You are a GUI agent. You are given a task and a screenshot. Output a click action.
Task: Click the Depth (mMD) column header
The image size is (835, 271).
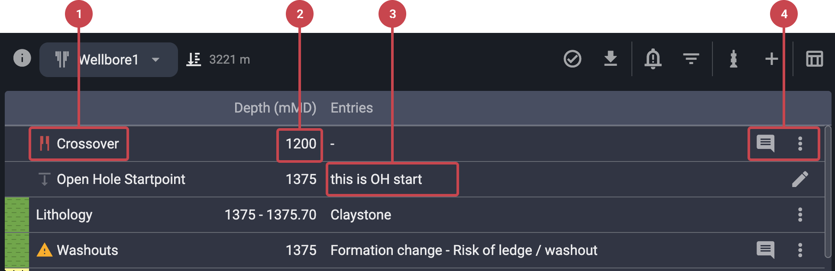275,108
